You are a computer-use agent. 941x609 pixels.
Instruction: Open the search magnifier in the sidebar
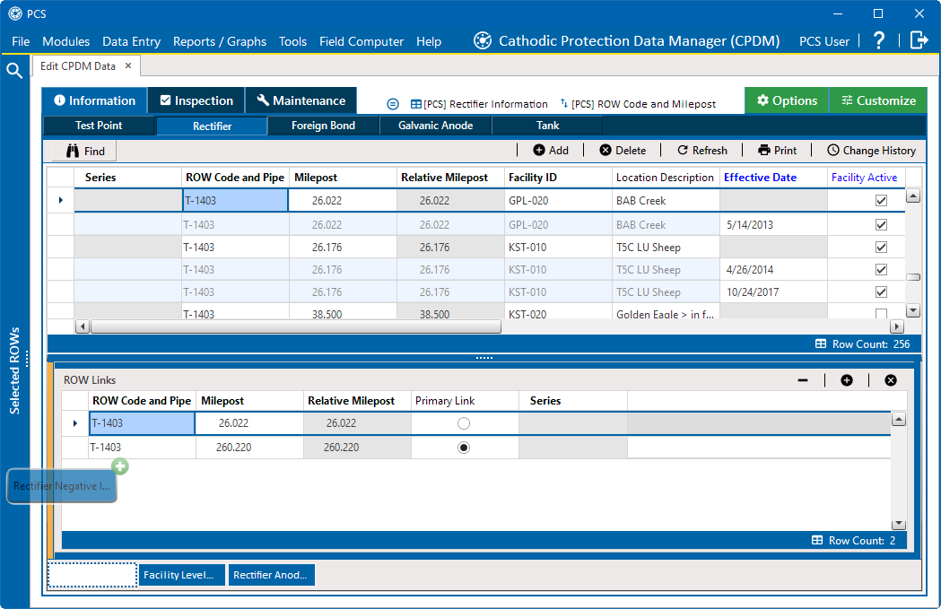click(x=14, y=71)
